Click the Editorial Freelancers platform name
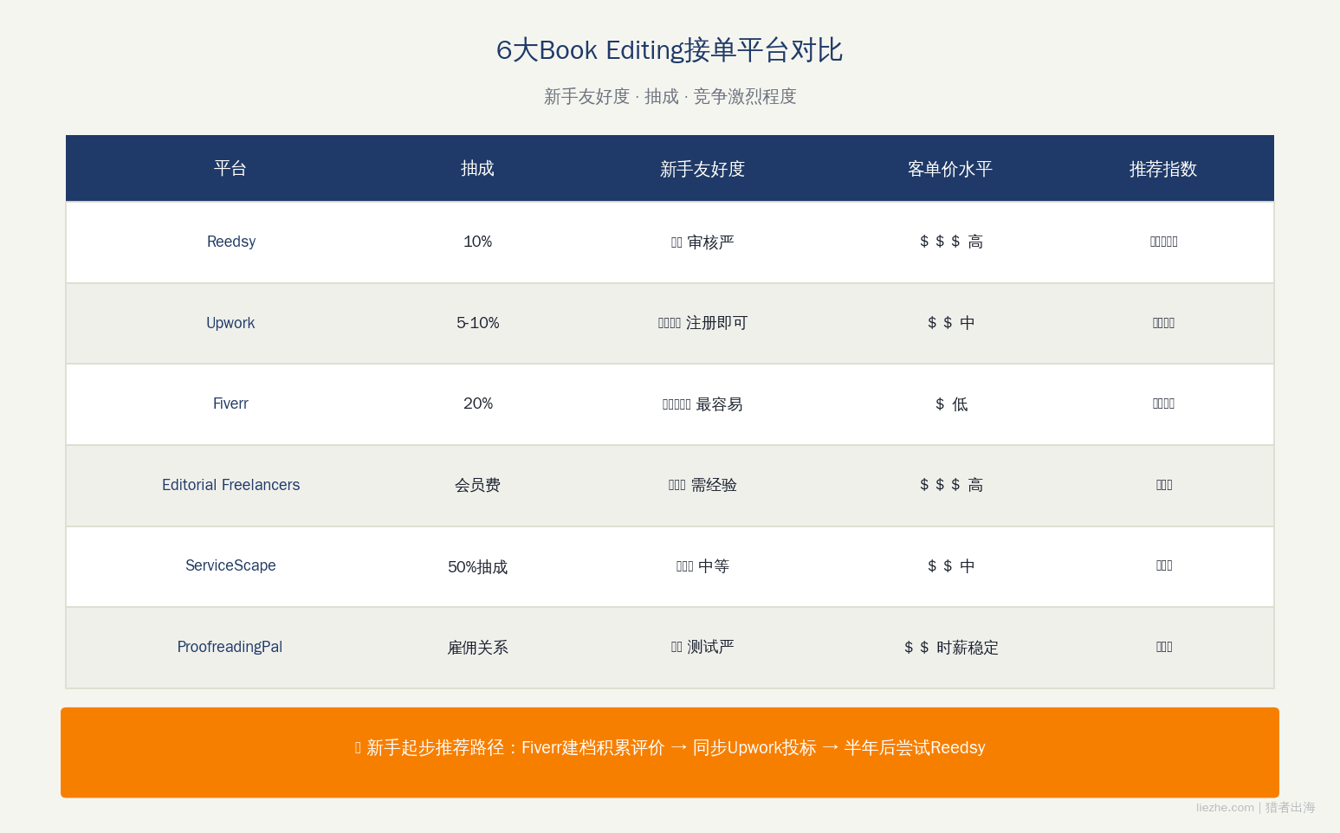The image size is (1340, 833). click(230, 485)
